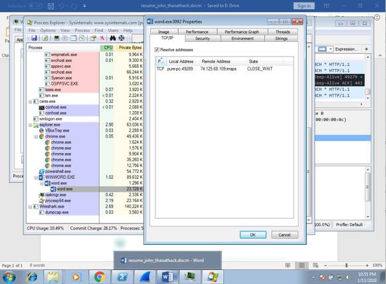
Task: Switch to the Environment tab
Action: (x=242, y=39)
